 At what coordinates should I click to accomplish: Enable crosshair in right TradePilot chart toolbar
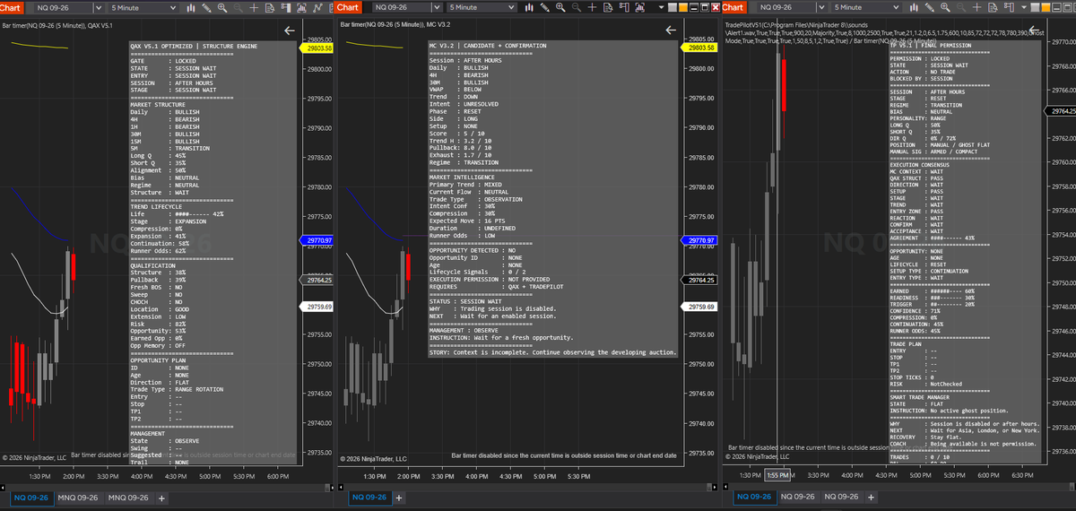click(x=977, y=8)
